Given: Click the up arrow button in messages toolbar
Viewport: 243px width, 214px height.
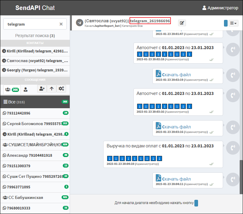Looking at the screenshot, I should [52, 89].
